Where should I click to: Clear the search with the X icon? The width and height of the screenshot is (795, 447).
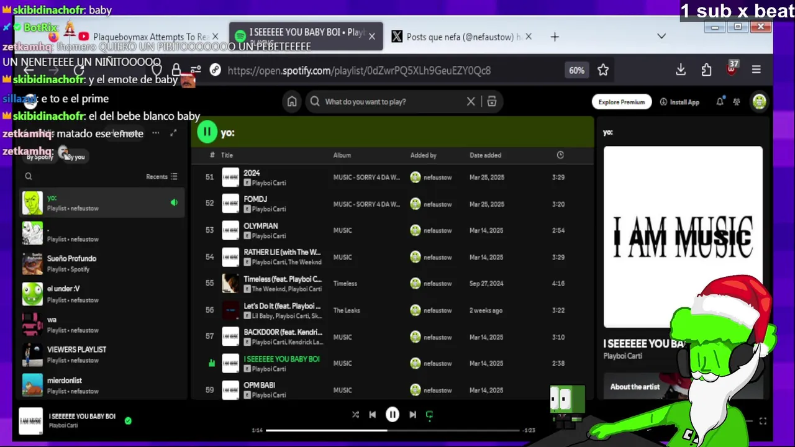471,102
